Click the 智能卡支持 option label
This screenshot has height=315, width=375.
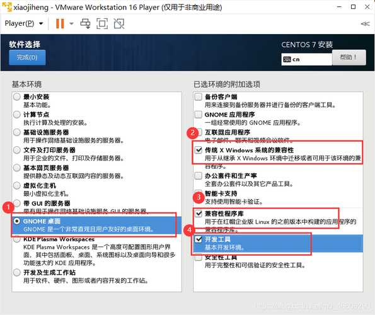point(221,193)
